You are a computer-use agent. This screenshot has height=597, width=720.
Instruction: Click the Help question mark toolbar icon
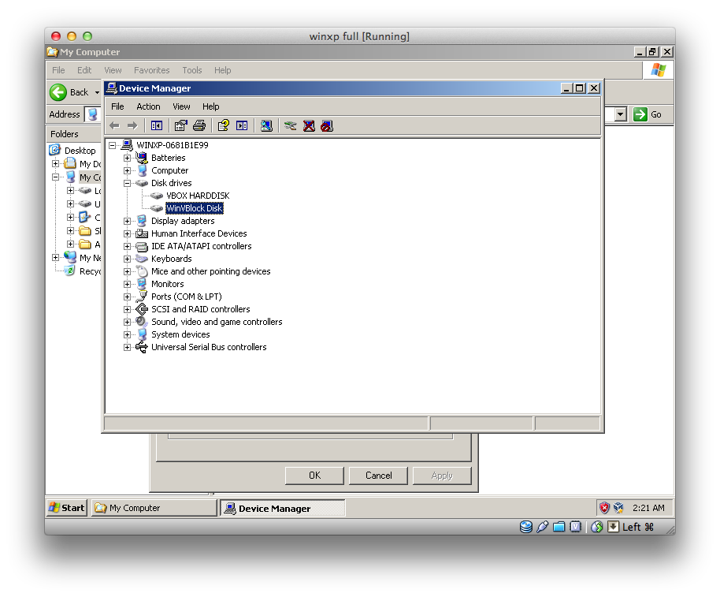pos(224,125)
